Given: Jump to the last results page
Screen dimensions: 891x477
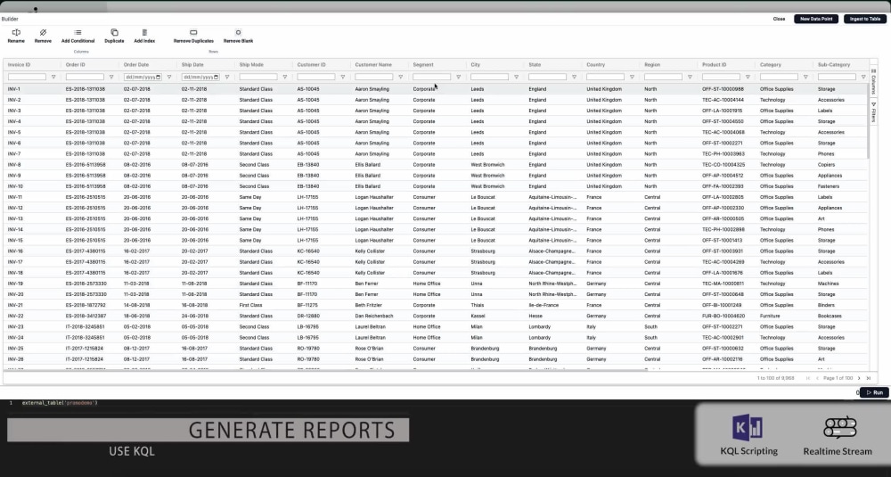Looking at the screenshot, I should [x=868, y=378].
